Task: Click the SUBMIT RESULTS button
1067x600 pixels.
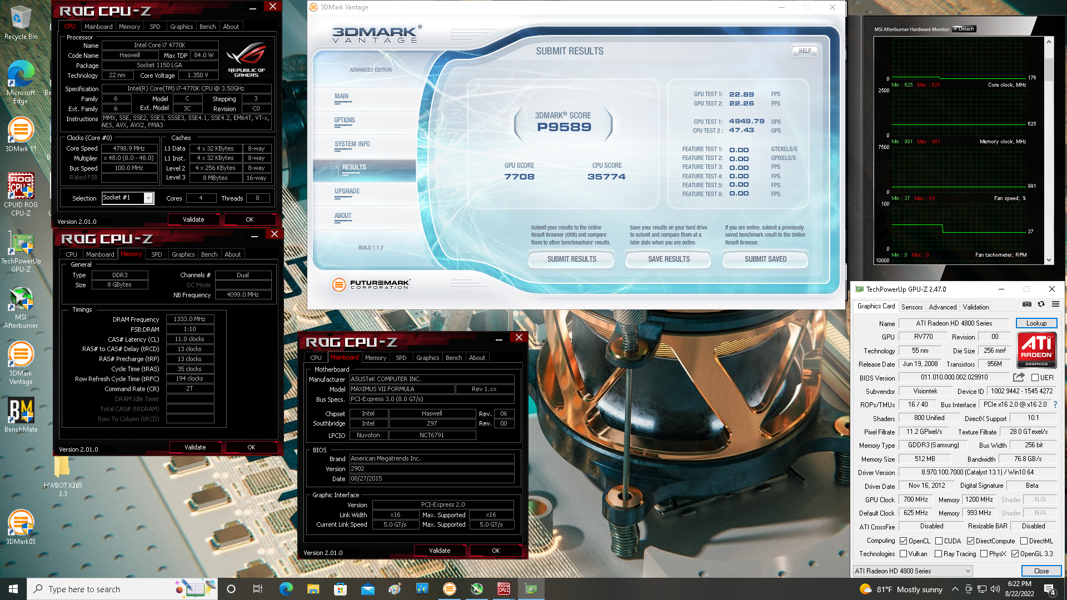Action: (x=571, y=259)
